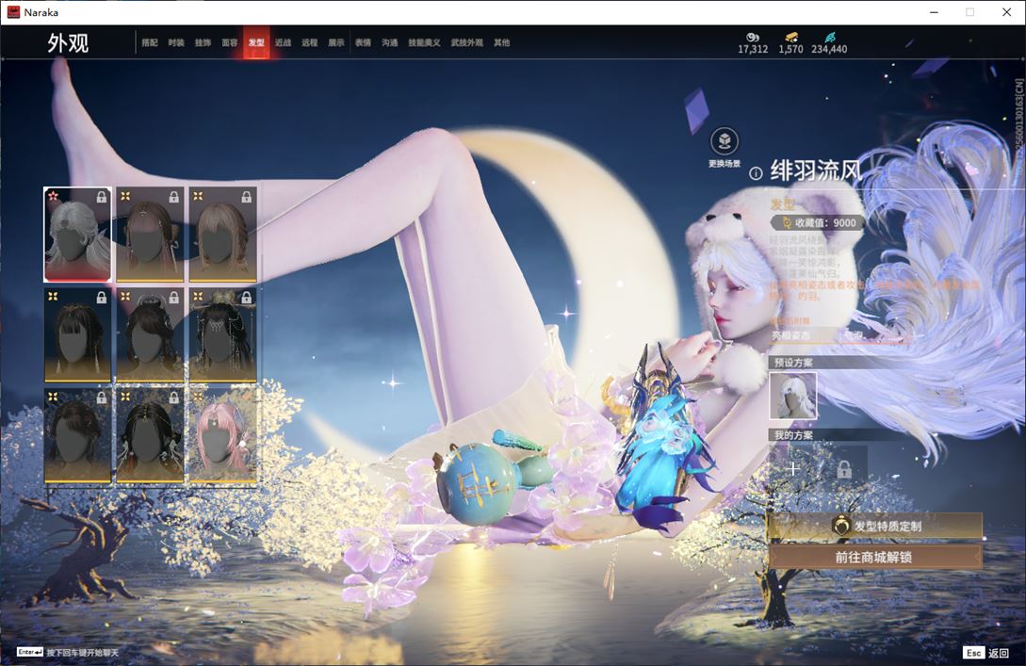The height and width of the screenshot is (666, 1026).
Task: Open the 武技外观 tab
Action: tap(466, 42)
